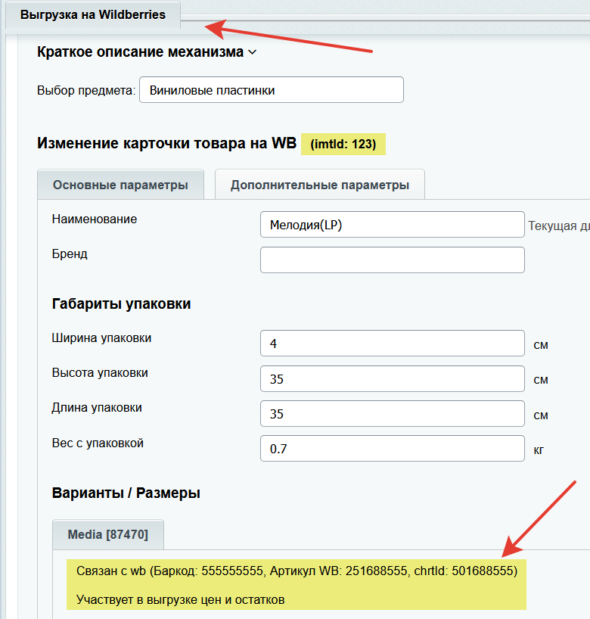Click the Выбор предмета field
Image resolution: width=590 pixels, height=619 pixels.
tap(271, 90)
